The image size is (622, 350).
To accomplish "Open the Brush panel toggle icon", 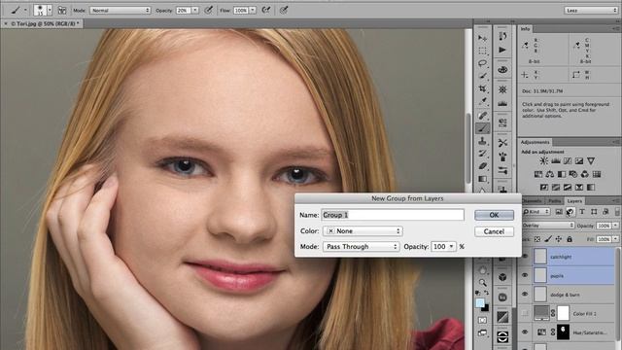I will pyautogui.click(x=62, y=11).
